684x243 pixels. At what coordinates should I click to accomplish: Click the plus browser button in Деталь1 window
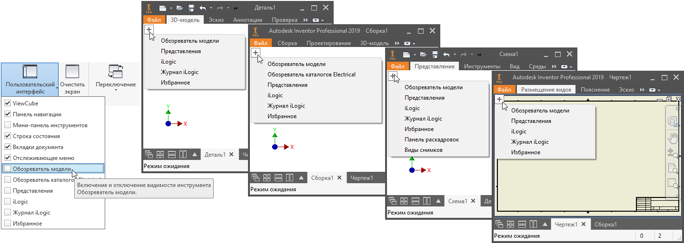149,29
